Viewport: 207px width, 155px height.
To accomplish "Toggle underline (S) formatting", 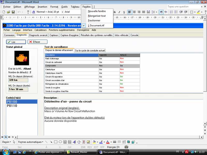I will click(124, 12).
